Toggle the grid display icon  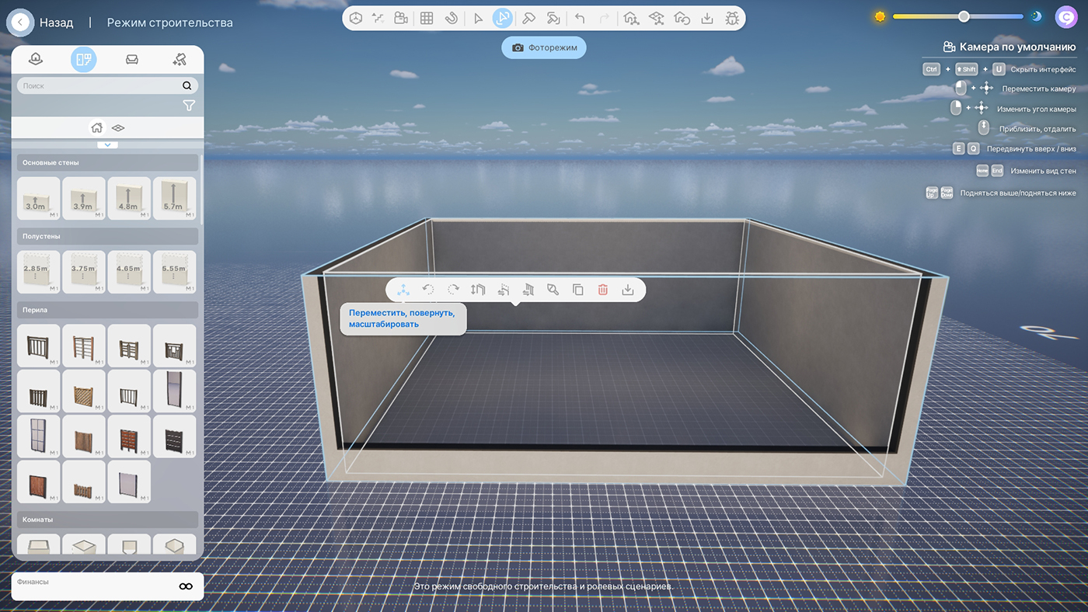pos(427,18)
